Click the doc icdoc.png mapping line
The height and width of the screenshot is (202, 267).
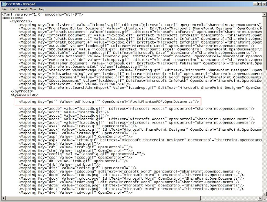pos(129,172)
